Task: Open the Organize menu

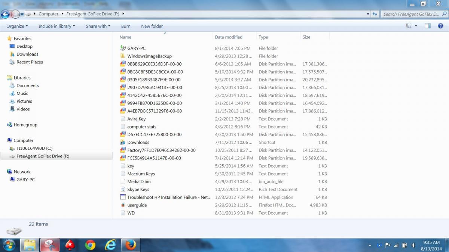Action: (x=18, y=26)
